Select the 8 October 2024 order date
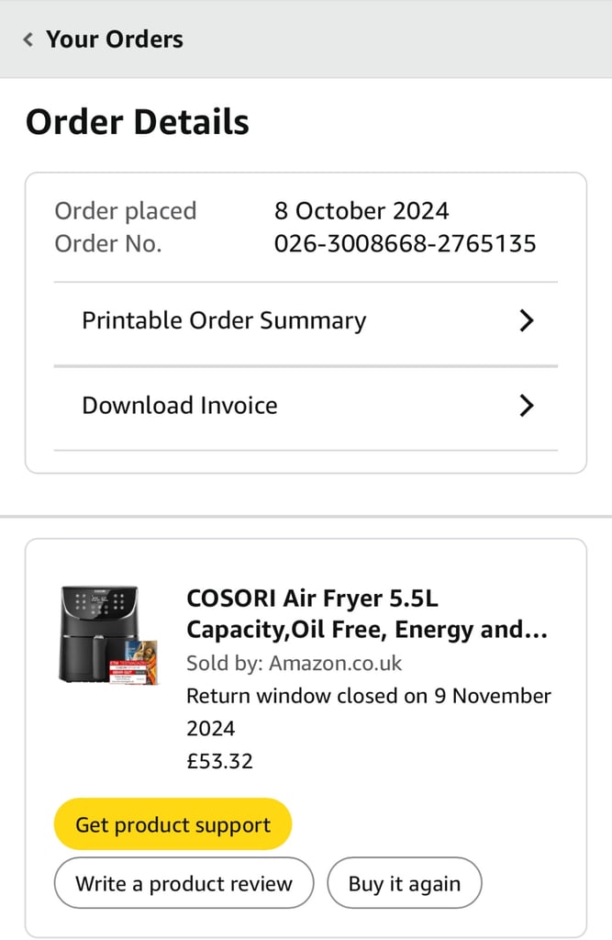 [362, 211]
